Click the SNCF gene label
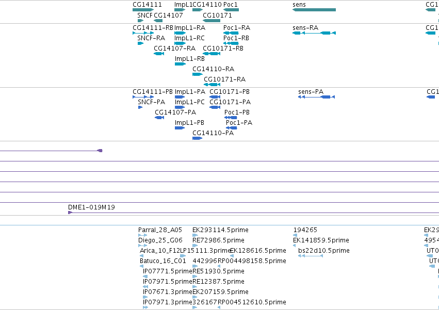This screenshot has height=310, width=439. click(x=145, y=15)
